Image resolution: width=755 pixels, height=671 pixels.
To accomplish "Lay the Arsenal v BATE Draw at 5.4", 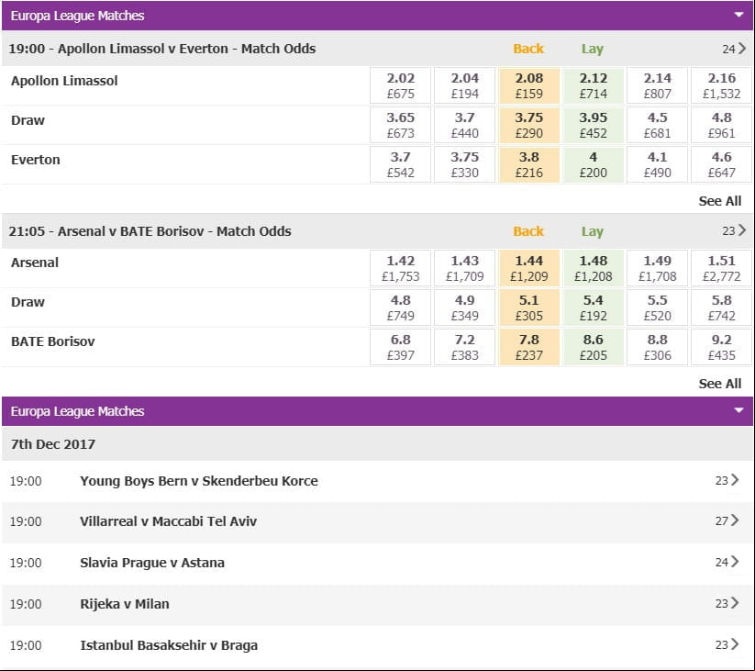I will 594,308.
